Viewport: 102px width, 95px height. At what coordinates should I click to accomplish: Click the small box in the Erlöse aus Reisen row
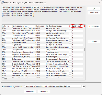(x=70, y=76)
